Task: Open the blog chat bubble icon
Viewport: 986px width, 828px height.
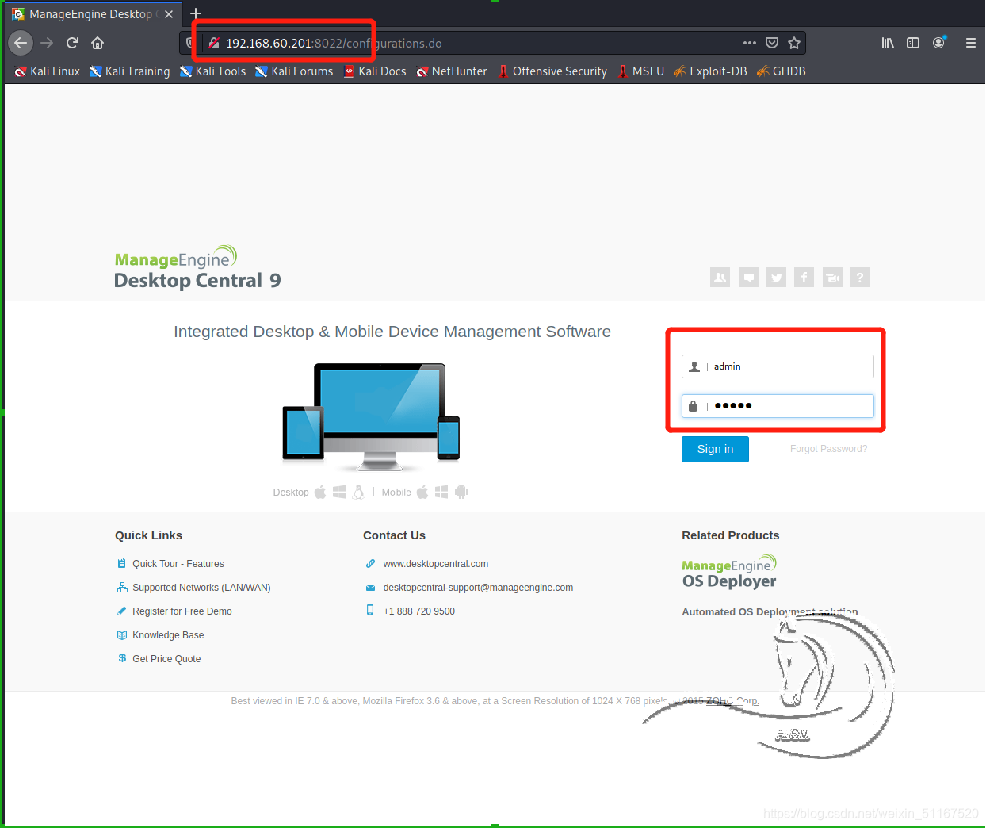Action: coord(748,278)
